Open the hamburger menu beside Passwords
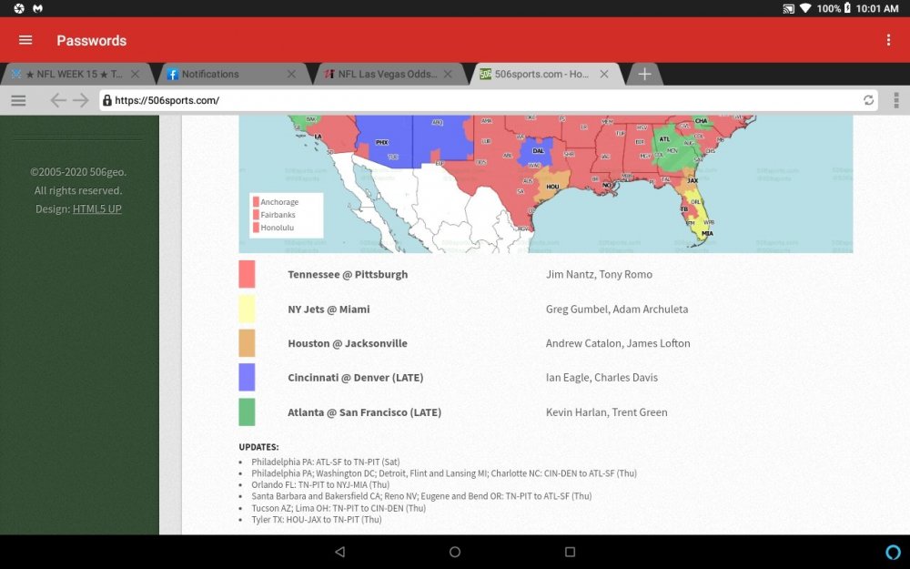Image resolution: width=910 pixels, height=569 pixels. tap(25, 40)
